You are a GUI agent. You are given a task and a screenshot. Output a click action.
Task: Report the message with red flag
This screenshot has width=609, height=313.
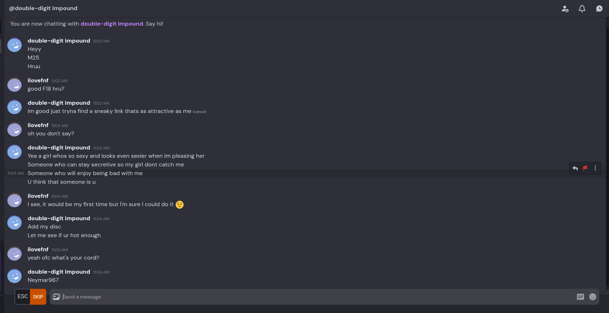(585, 168)
